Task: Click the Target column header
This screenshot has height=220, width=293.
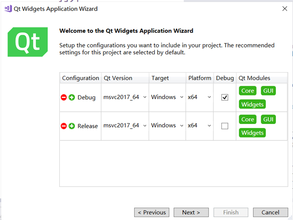Action: (x=167, y=78)
